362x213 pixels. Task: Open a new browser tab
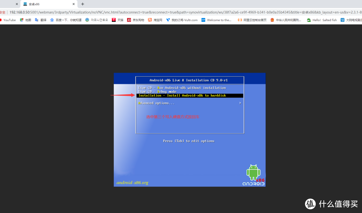coord(83,4)
